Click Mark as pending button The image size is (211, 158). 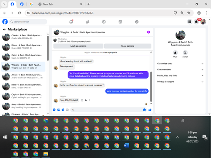point(78,46)
